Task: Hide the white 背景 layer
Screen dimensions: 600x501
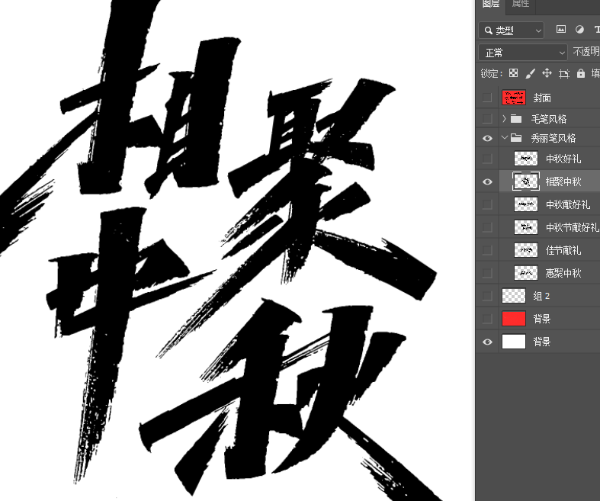Action: (x=488, y=342)
